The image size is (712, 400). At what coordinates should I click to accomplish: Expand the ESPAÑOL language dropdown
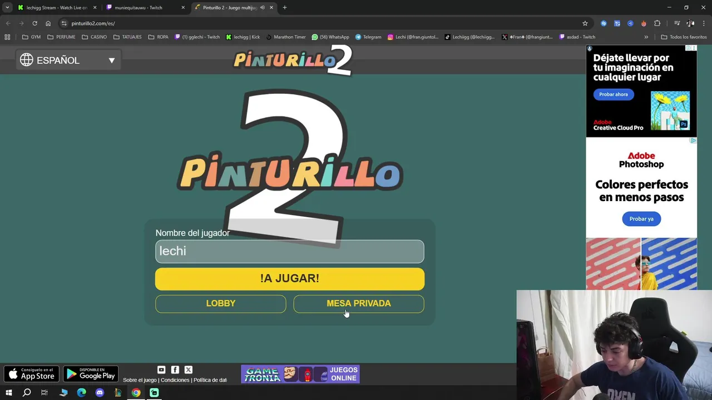point(68,60)
